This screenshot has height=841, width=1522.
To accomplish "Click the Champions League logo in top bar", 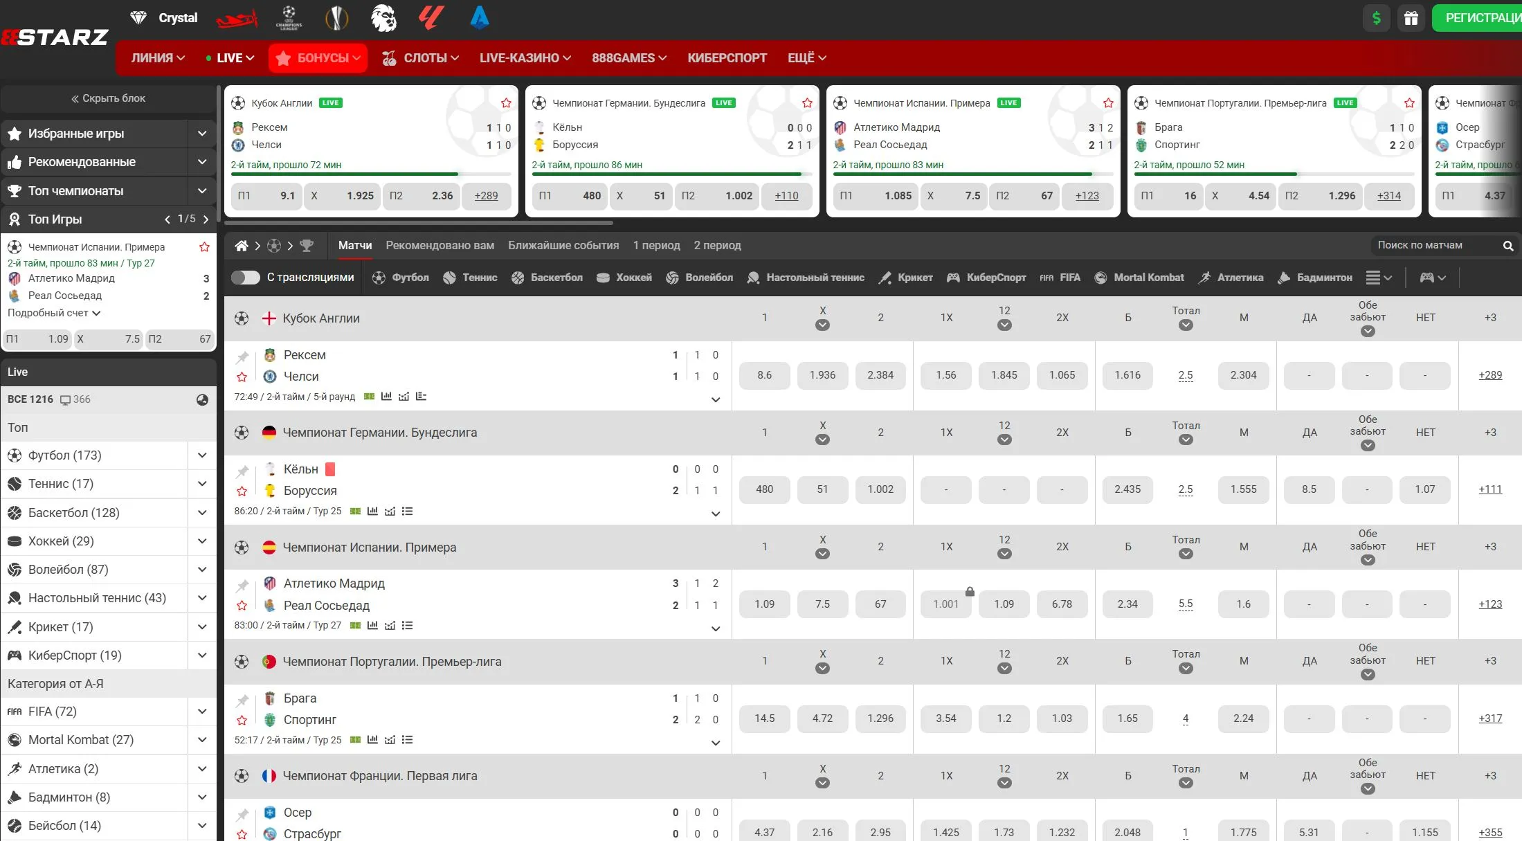I will click(x=289, y=17).
